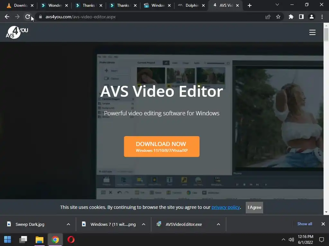Toggle the browser side panel
This screenshot has width=329, height=246.
(301, 17)
